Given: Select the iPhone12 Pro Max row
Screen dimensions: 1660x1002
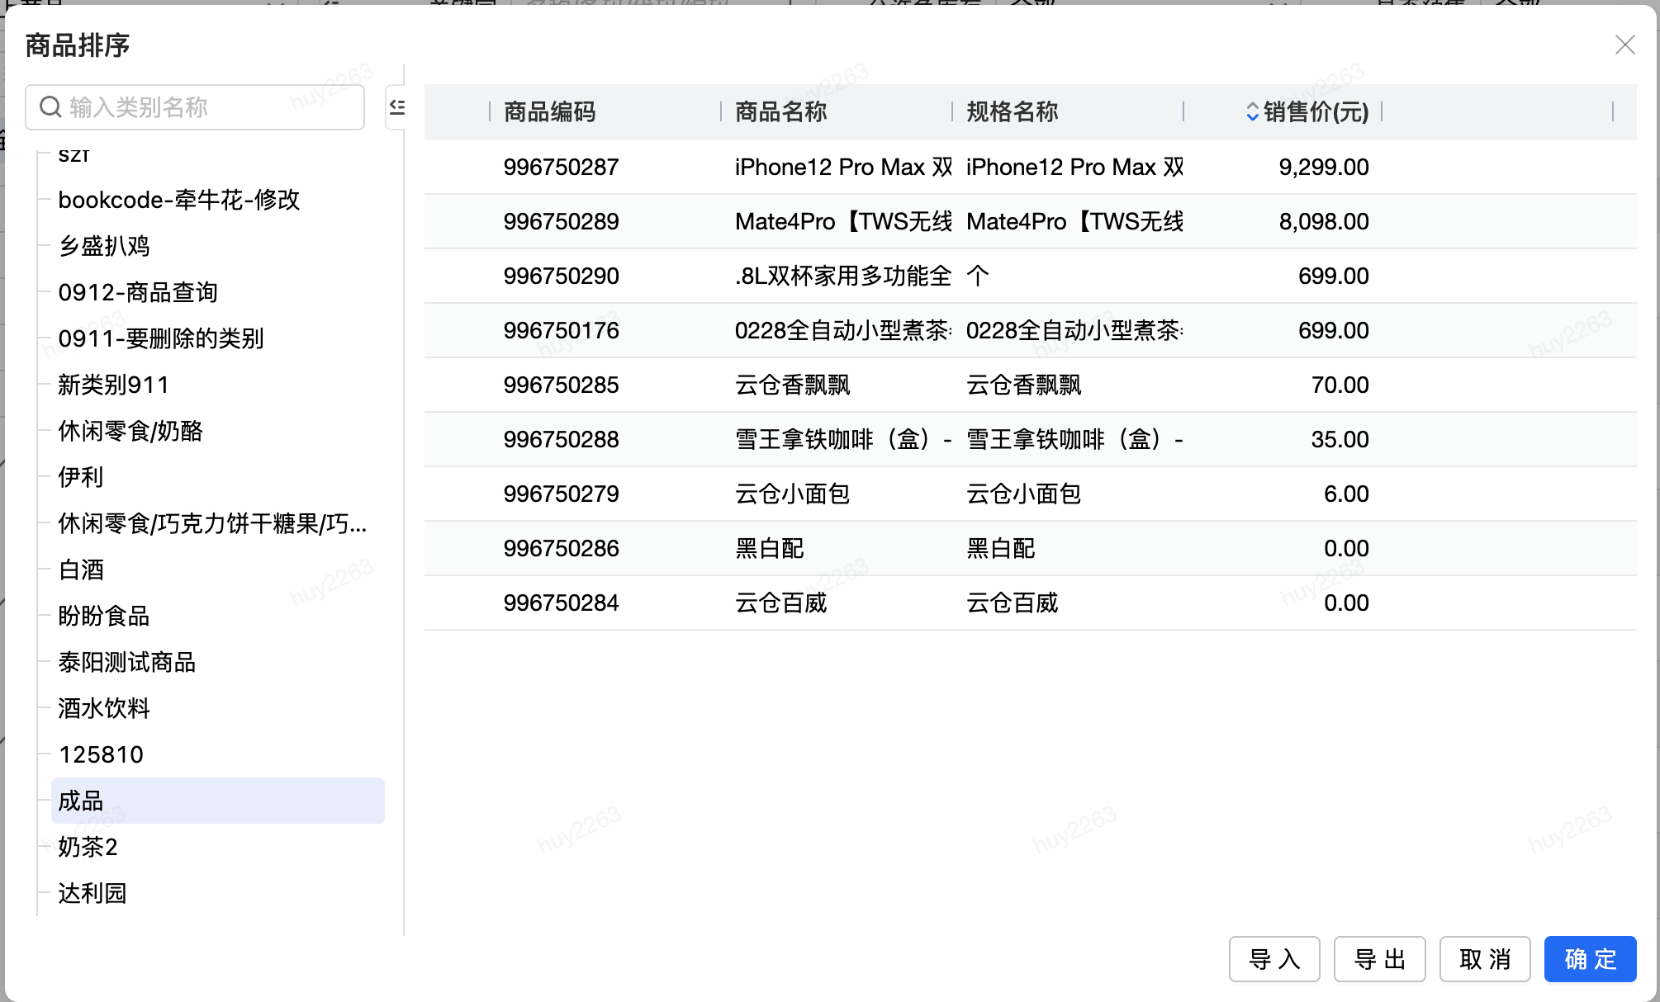Looking at the screenshot, I should click(842, 167).
